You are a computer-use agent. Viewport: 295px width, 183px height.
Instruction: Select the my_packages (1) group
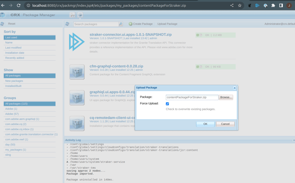[15, 150]
